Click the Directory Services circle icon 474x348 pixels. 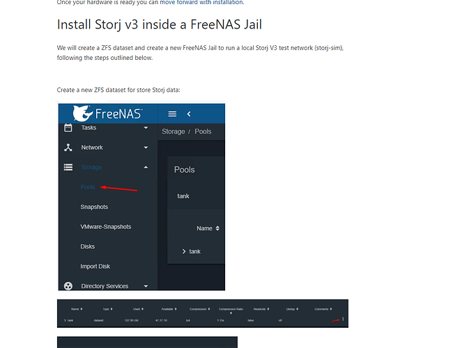(68, 285)
